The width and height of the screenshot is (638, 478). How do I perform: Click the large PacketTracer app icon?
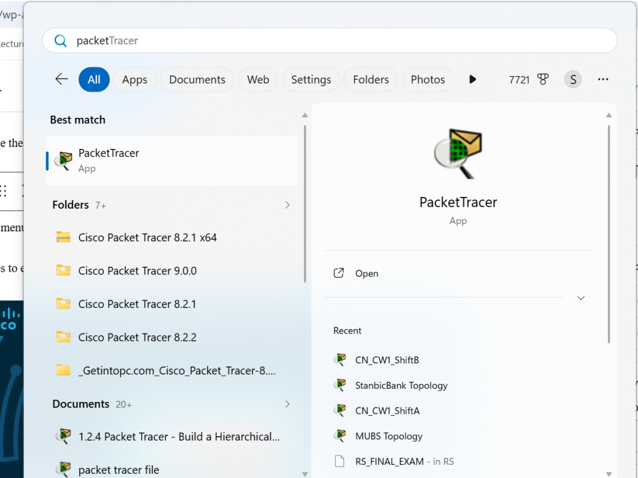point(458,153)
